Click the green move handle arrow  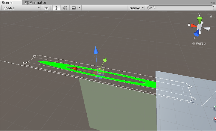105,60
